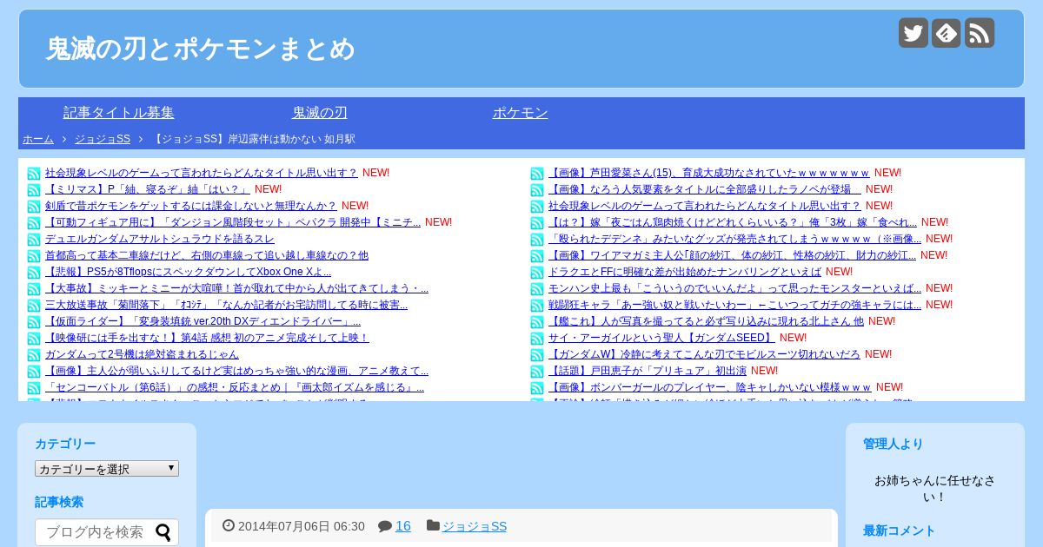This screenshot has height=547, width=1043.
Task: Click RSS icon beside 【は？】嫁 article
Action: [537, 223]
